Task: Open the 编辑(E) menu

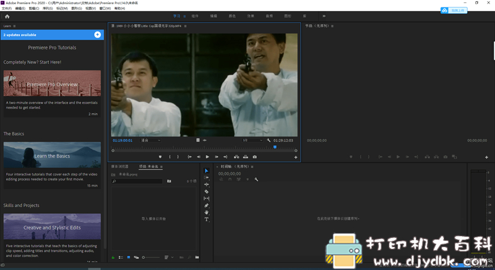Action: pos(20,9)
